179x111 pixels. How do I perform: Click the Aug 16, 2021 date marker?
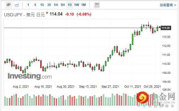44,87
